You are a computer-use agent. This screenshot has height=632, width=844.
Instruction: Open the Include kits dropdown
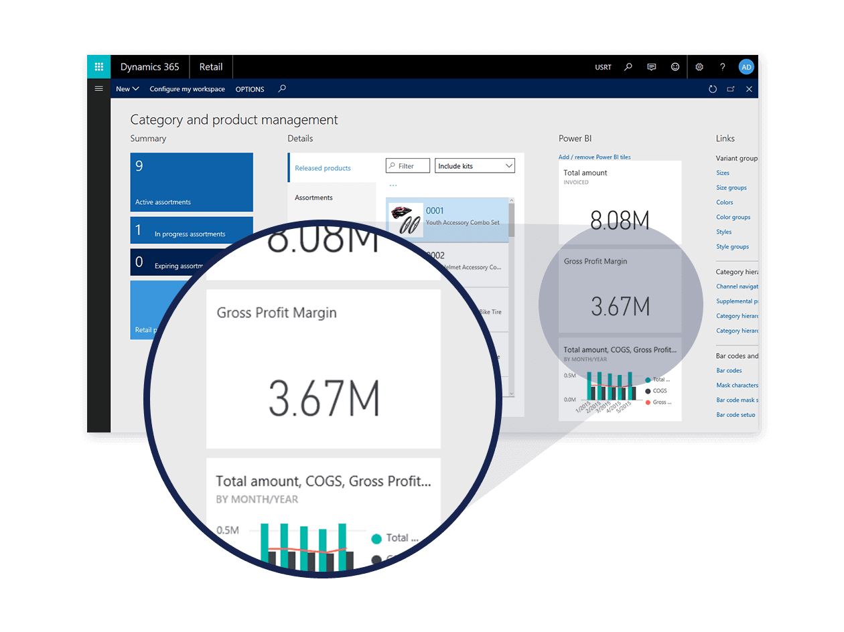click(475, 166)
